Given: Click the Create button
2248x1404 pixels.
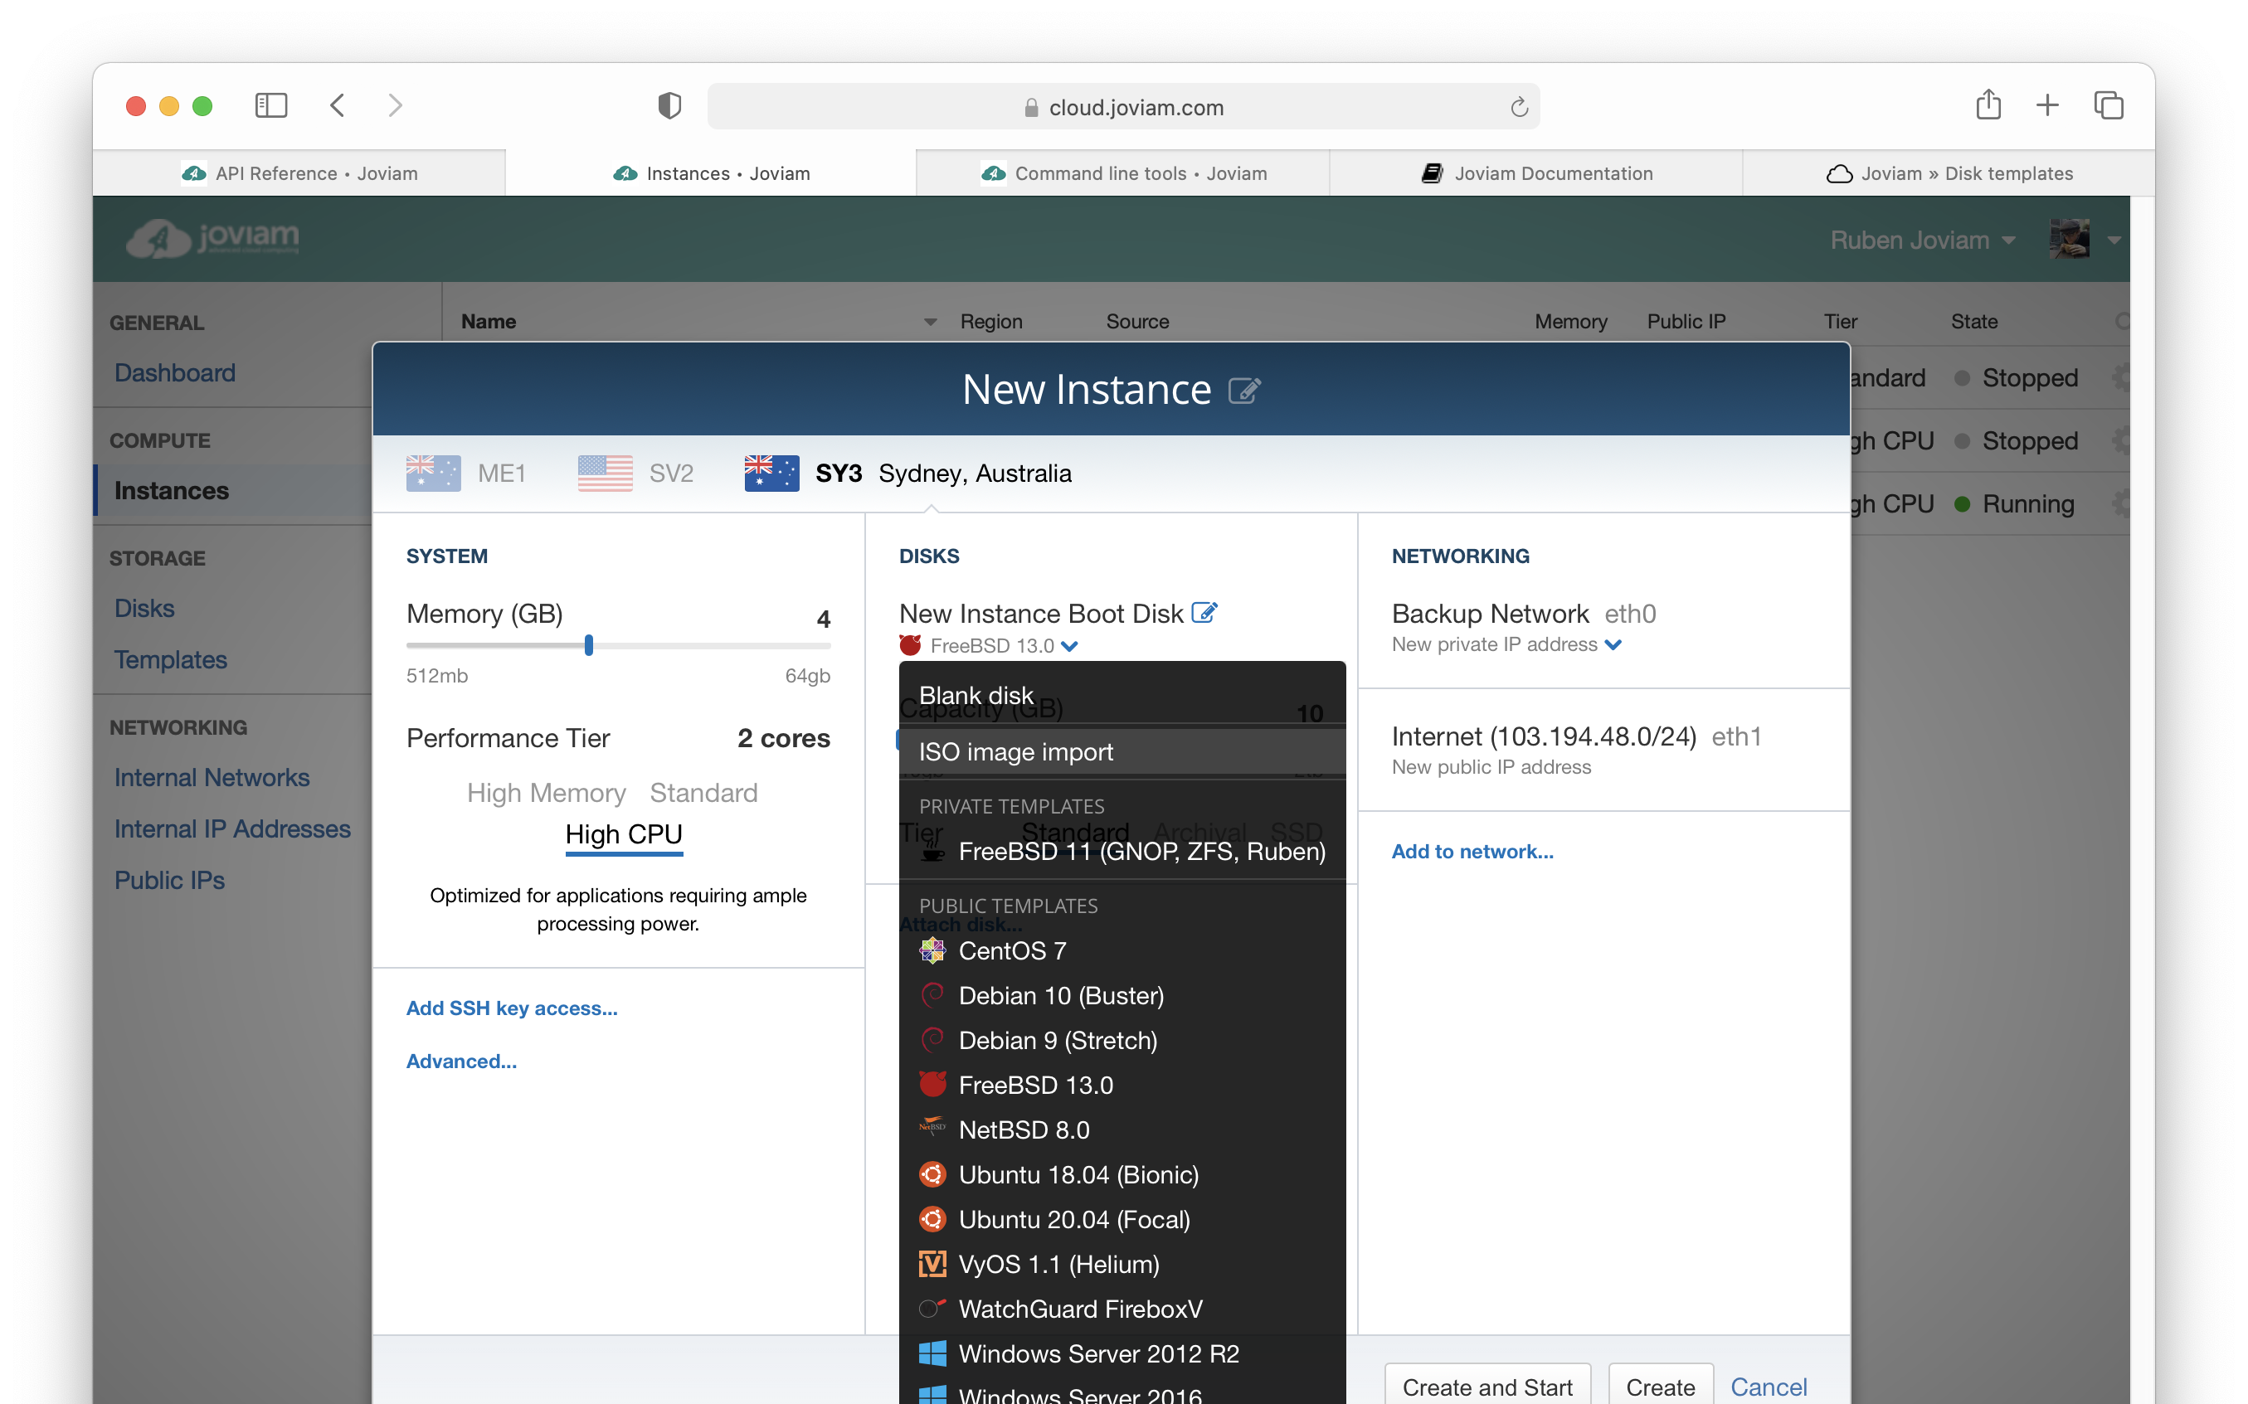Looking at the screenshot, I should point(1660,1386).
